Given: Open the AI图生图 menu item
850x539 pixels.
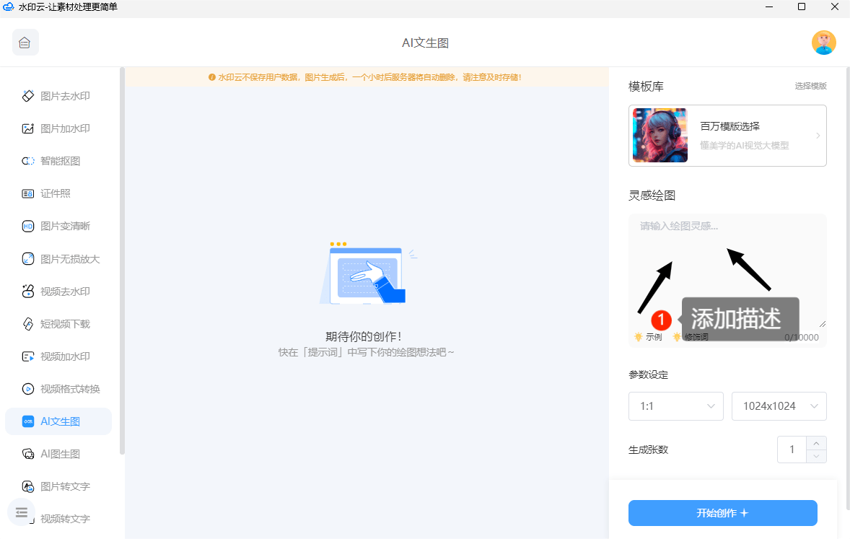Looking at the screenshot, I should point(60,454).
